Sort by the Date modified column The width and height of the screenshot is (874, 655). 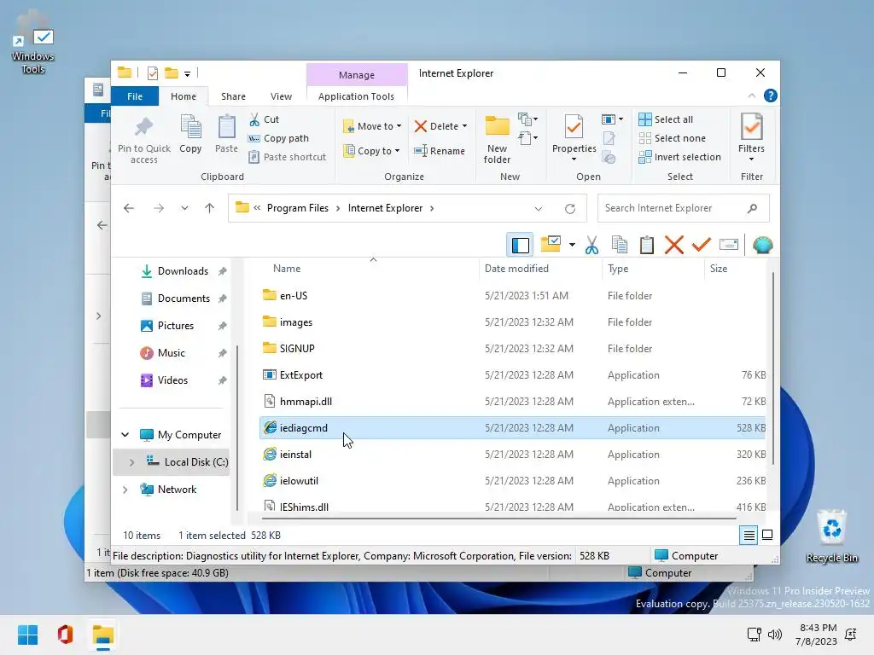tap(516, 269)
